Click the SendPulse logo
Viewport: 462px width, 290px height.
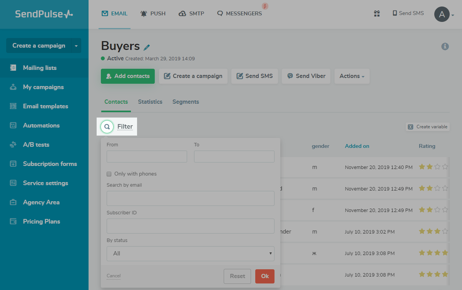point(44,14)
